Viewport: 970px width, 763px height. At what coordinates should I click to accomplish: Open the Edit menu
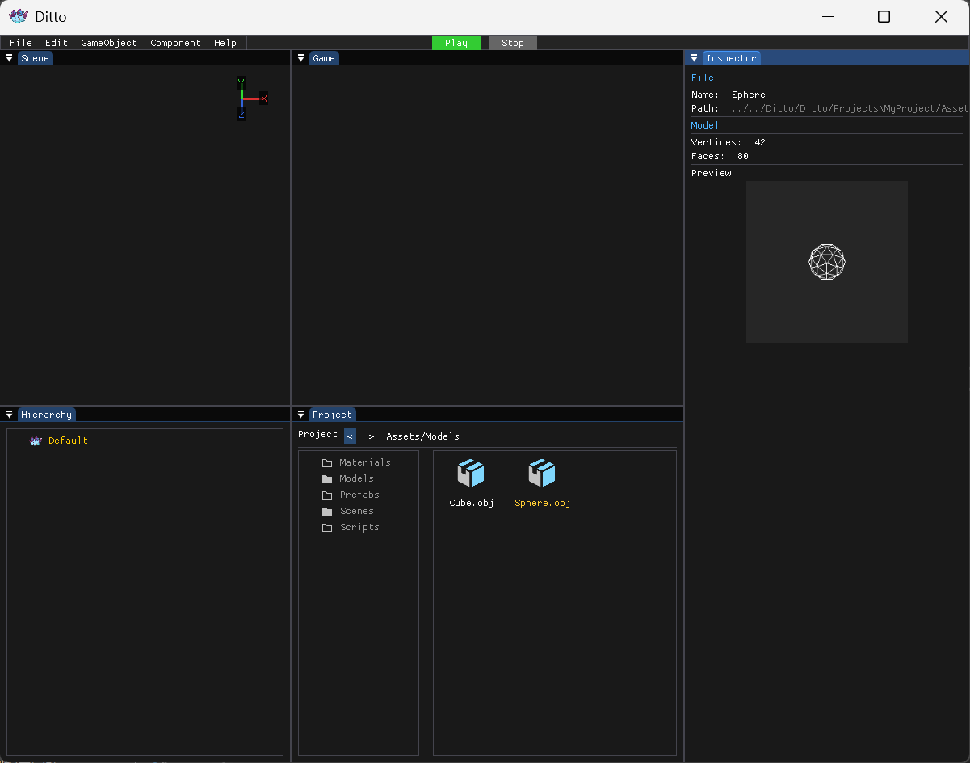pyautogui.click(x=57, y=43)
